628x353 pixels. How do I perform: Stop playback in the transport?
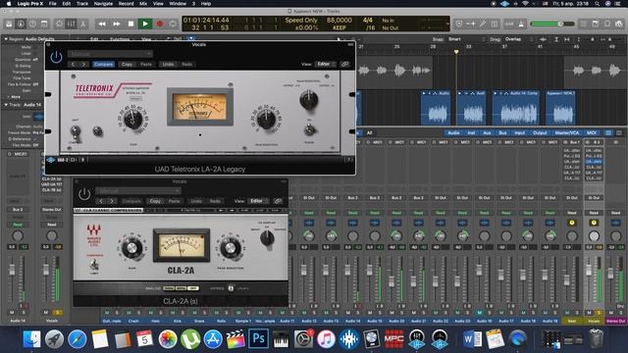pos(131,24)
